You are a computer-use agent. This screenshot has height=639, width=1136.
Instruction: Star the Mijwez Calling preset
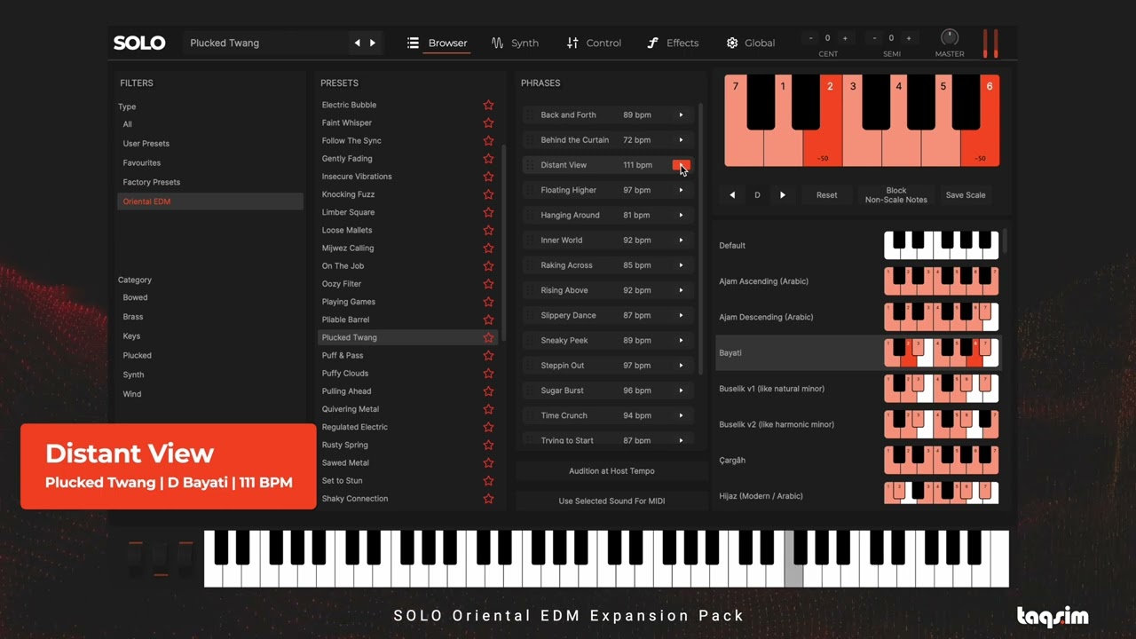(488, 248)
